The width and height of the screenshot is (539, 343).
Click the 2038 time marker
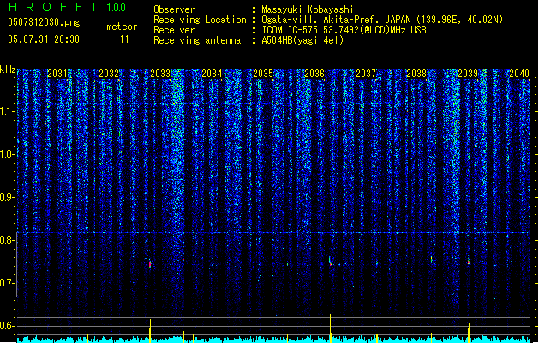pyautogui.click(x=416, y=74)
